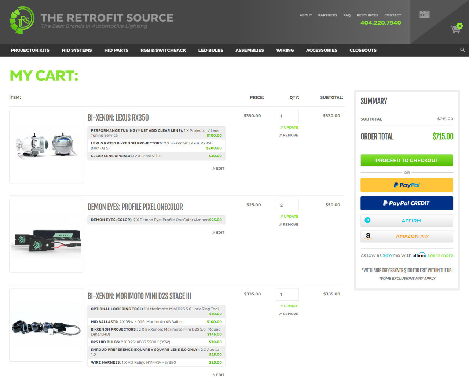Click the $50.00 Demon Eyes subtotal
The image size is (469, 387).
pyautogui.click(x=333, y=205)
